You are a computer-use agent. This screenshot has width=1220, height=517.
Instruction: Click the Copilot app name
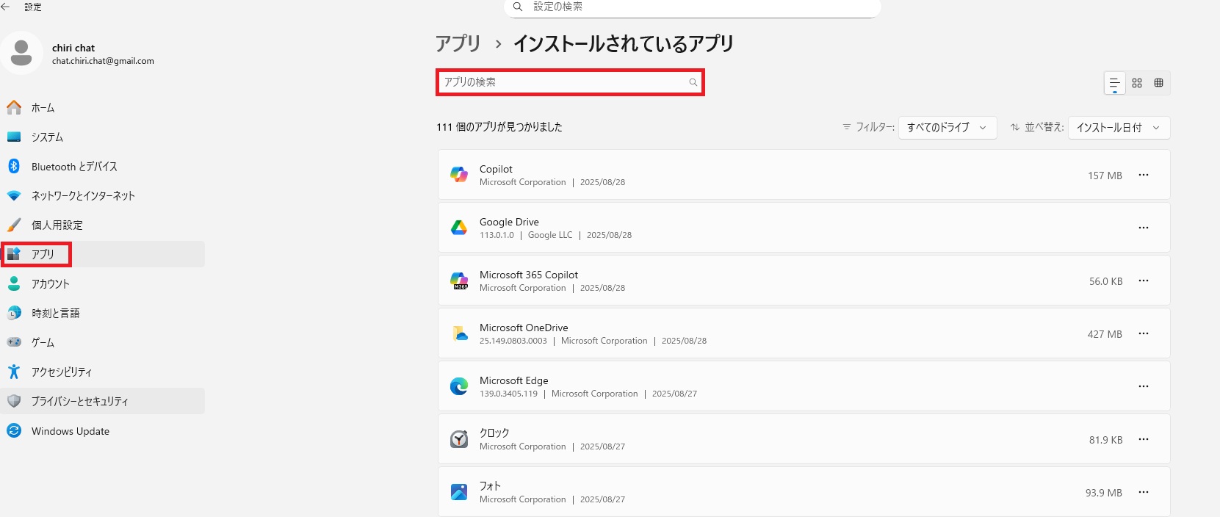(x=496, y=169)
